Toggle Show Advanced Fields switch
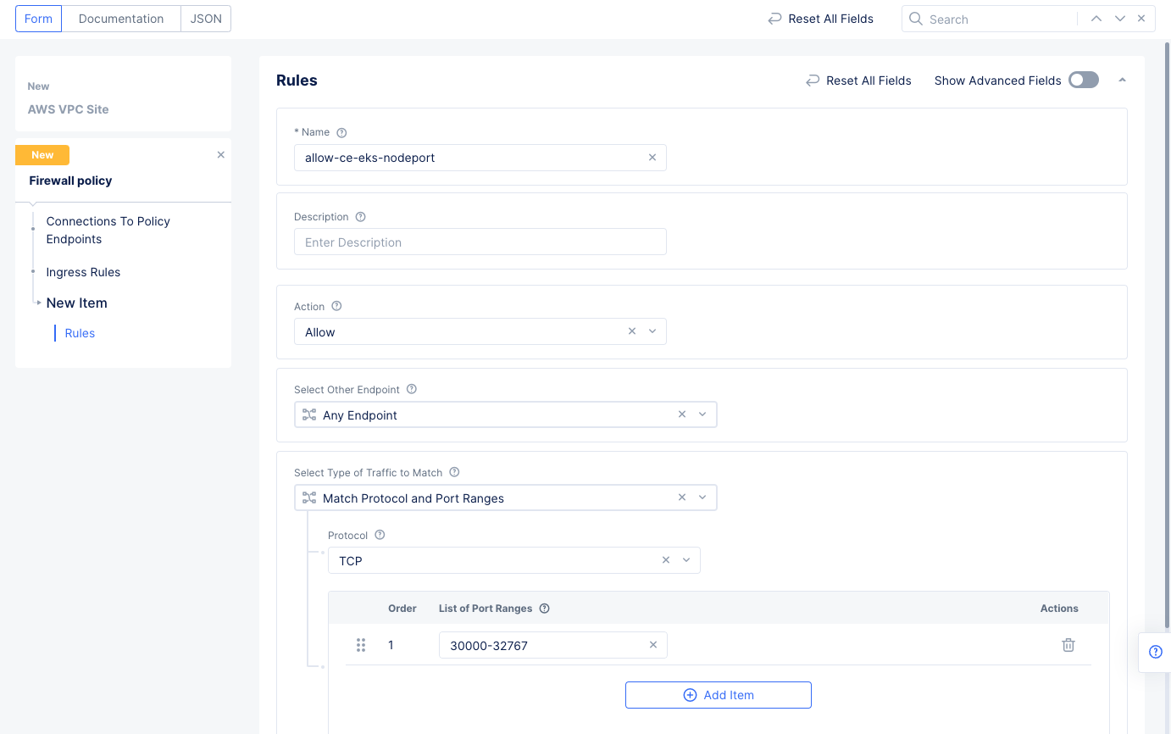 pyautogui.click(x=1083, y=81)
